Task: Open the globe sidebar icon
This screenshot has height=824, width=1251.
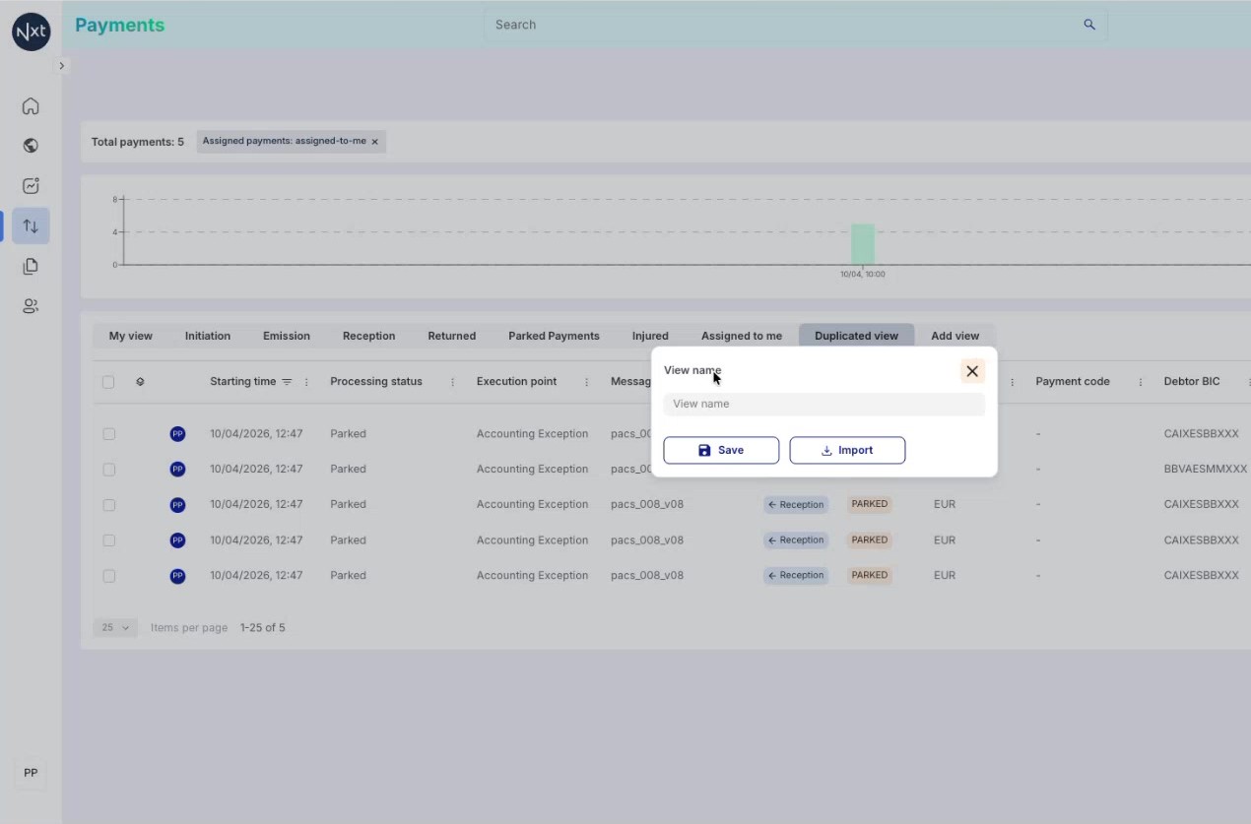Action: pos(31,146)
